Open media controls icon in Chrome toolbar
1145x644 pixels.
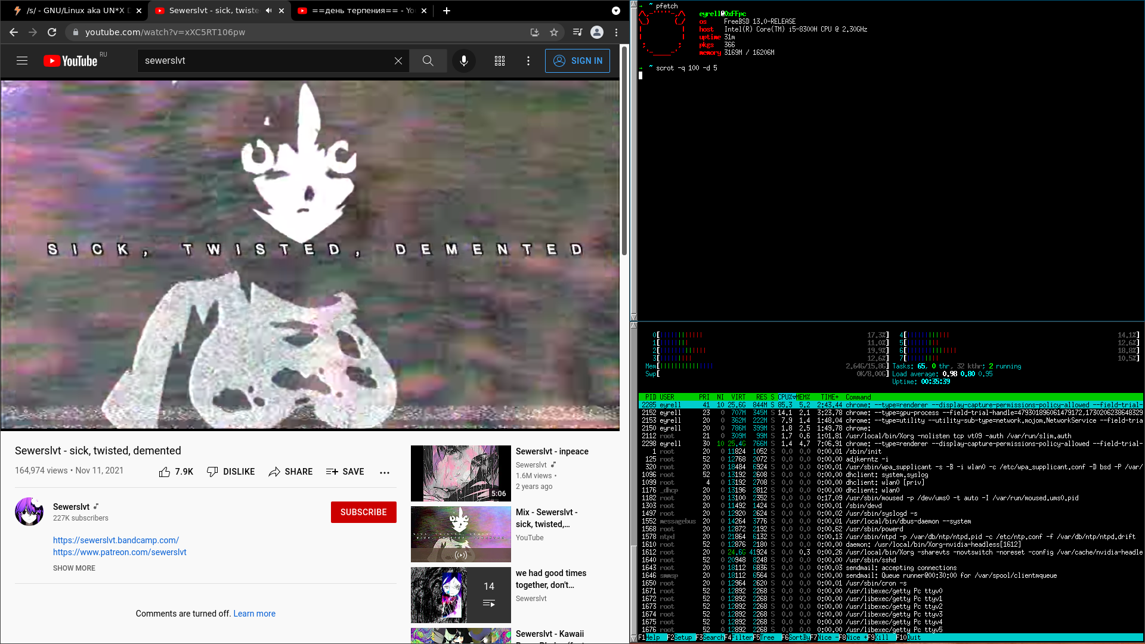[x=577, y=32]
